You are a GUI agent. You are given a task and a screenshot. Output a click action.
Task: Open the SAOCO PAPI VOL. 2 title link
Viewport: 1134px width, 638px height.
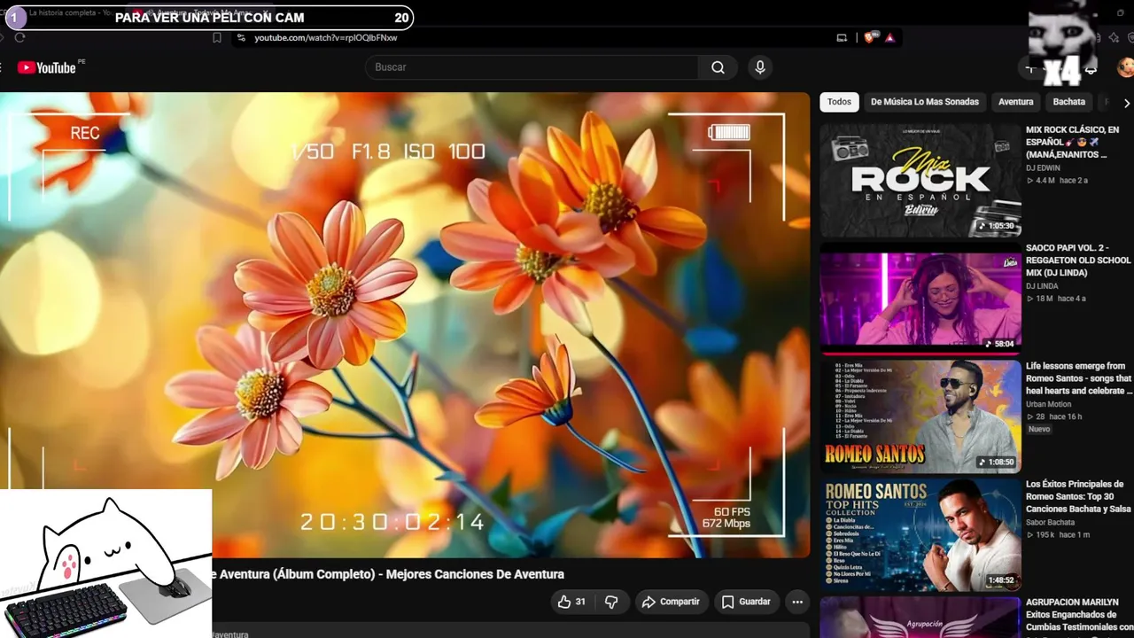[x=1078, y=261]
